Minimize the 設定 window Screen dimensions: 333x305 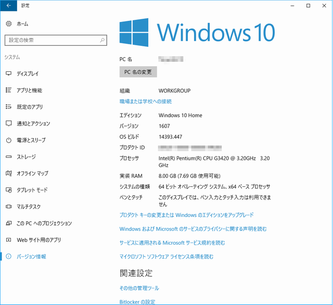click(292, 6)
